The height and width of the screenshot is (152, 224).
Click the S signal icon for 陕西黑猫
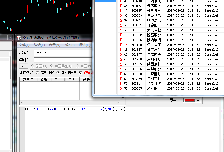[x=121, y=40]
